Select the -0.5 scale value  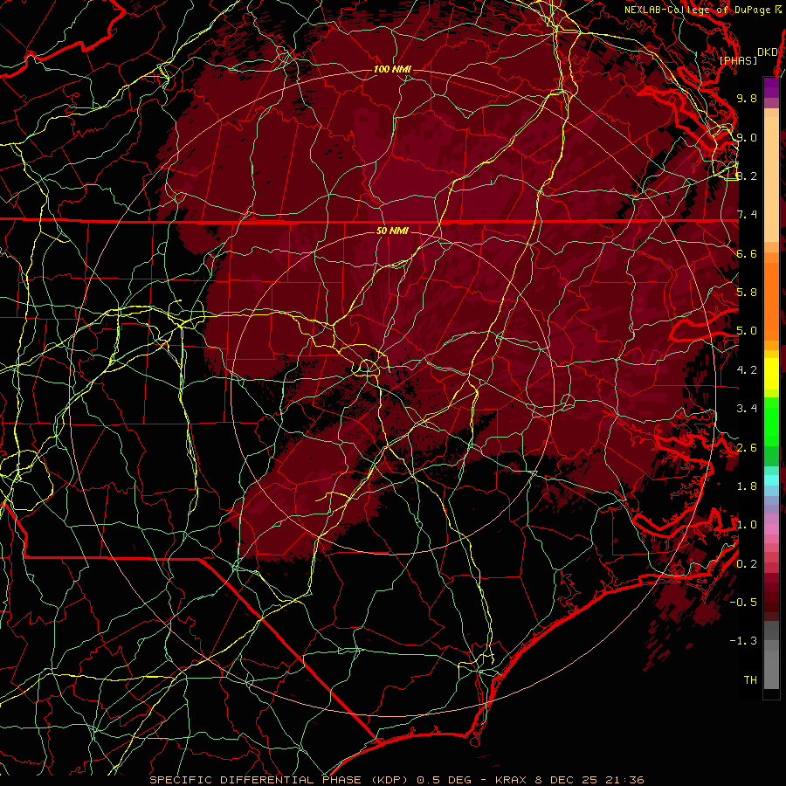click(744, 603)
